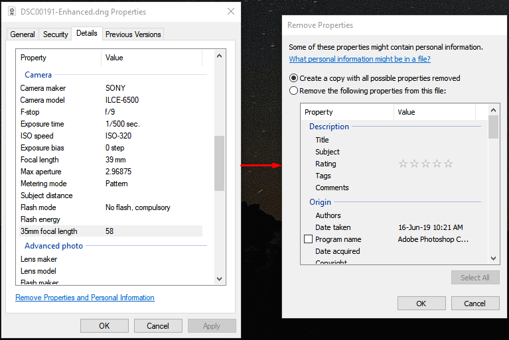Screen dimensions: 509x340
Task: Select the Max aperture row
Action: coord(111,172)
